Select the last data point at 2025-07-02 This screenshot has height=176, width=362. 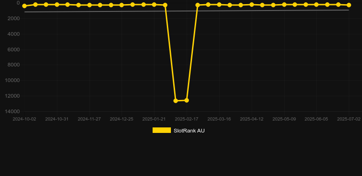349,5
